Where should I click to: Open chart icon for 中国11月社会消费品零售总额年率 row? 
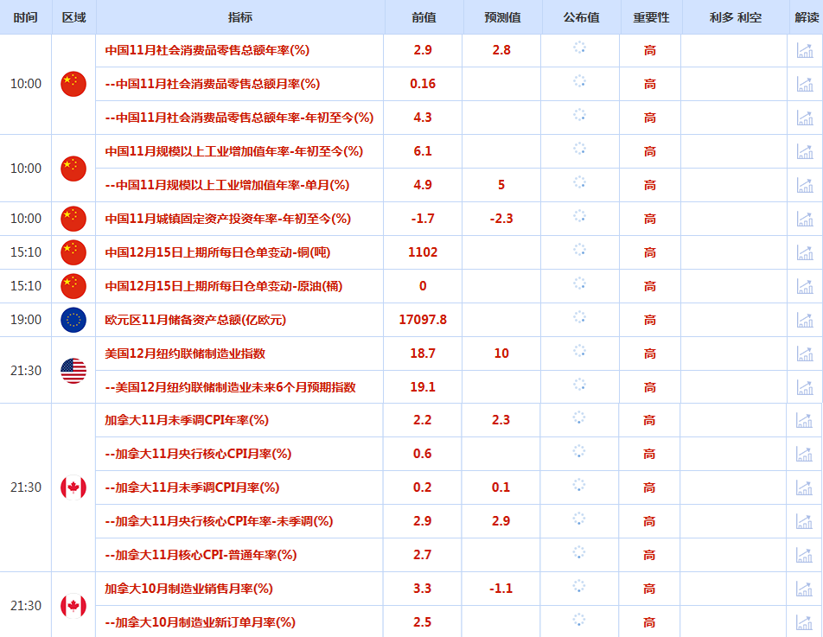(805, 50)
